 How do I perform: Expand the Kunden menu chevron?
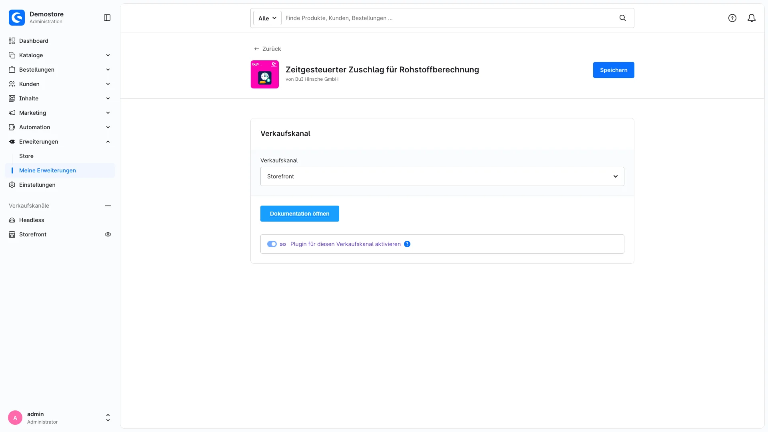click(108, 84)
